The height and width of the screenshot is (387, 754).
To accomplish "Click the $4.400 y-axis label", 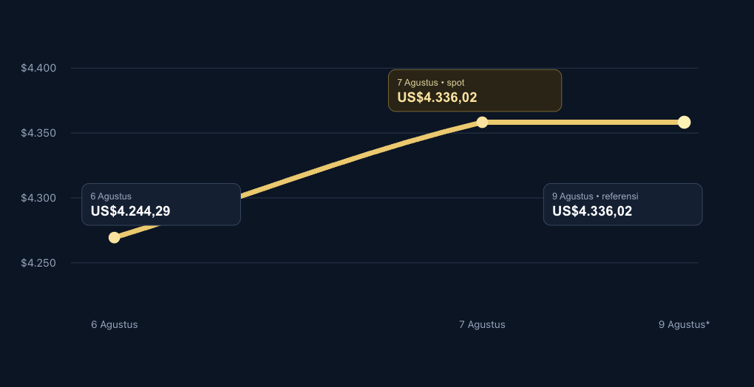I will coord(38,68).
